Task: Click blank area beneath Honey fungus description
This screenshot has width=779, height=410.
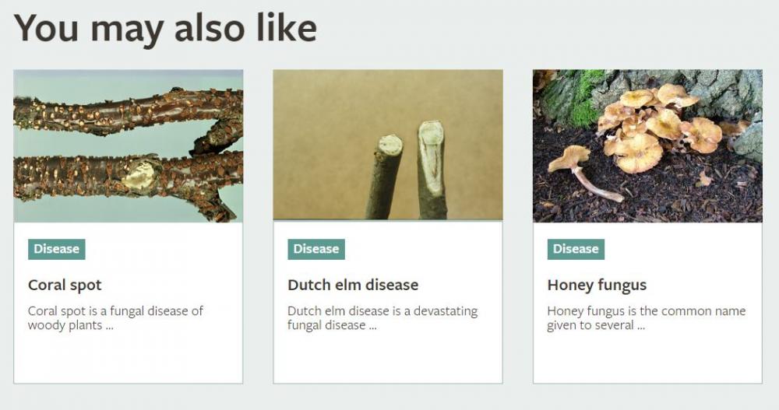Action: click(x=647, y=359)
